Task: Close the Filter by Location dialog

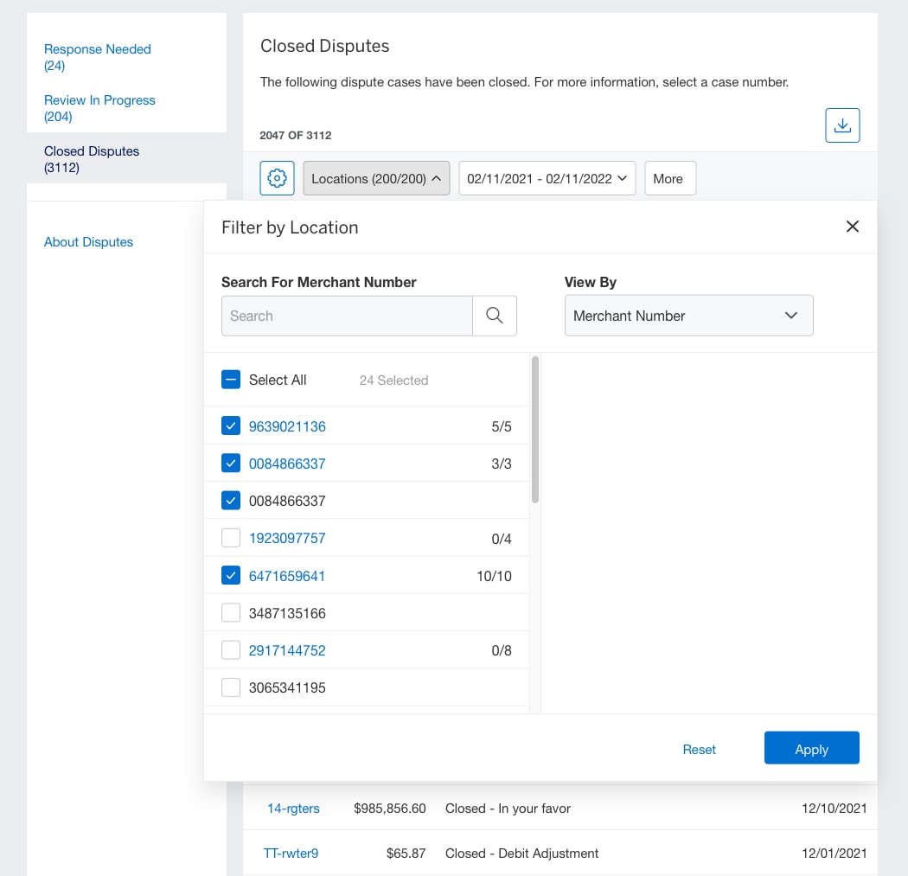Action: [852, 226]
